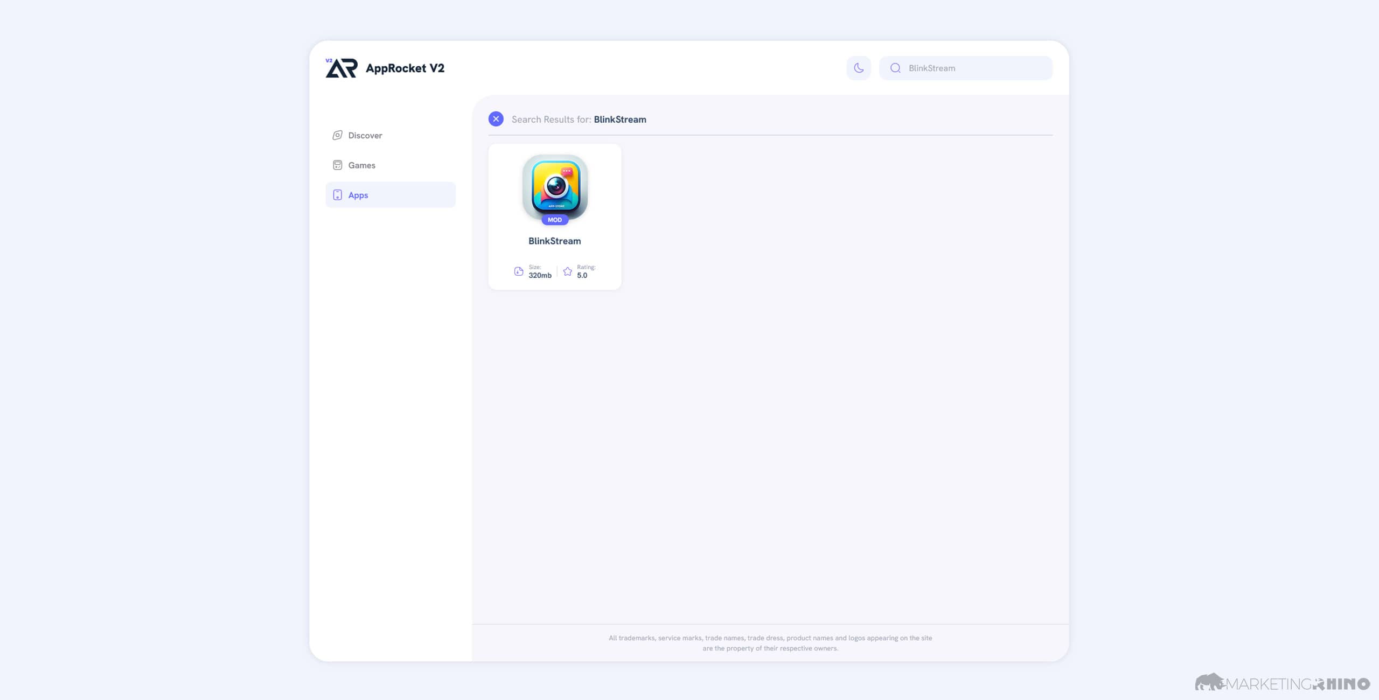This screenshot has height=700, width=1379.
Task: Toggle dark mode with the moon button
Action: 858,68
